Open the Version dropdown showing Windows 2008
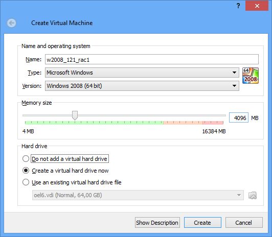This screenshot has width=272, height=237. (x=142, y=86)
